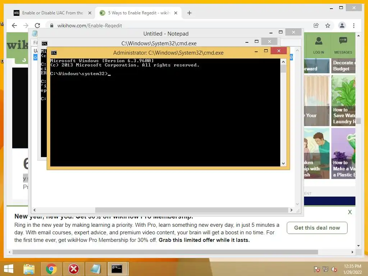Click Notepad vertical scroll down arrow

[297, 204]
